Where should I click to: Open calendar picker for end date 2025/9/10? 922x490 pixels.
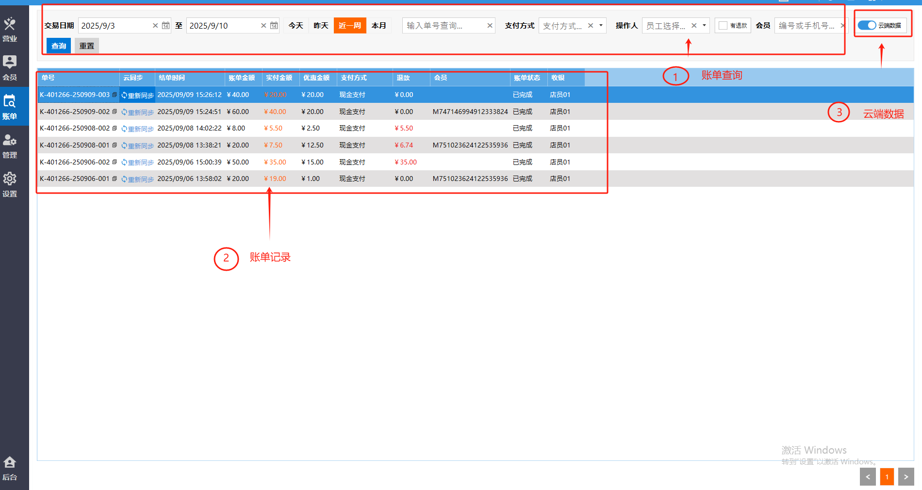pos(274,25)
